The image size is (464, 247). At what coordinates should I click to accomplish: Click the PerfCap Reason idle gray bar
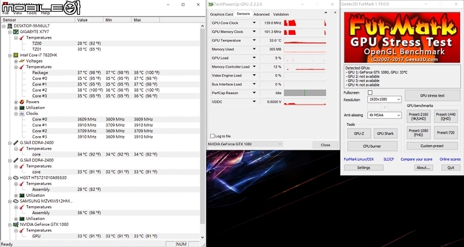tap(305, 93)
